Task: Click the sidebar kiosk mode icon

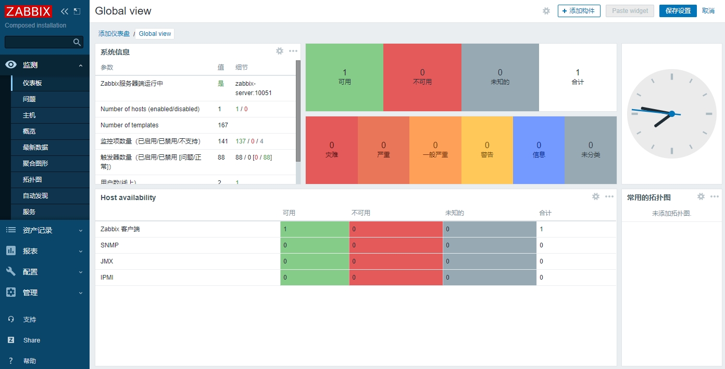Action: 77,11
